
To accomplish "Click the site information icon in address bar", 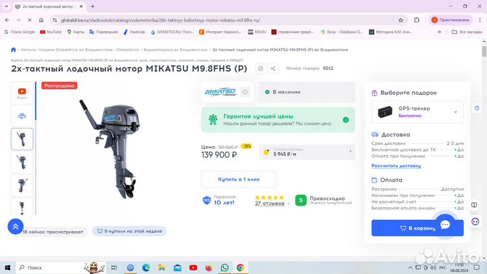I will pyautogui.click(x=55, y=20).
